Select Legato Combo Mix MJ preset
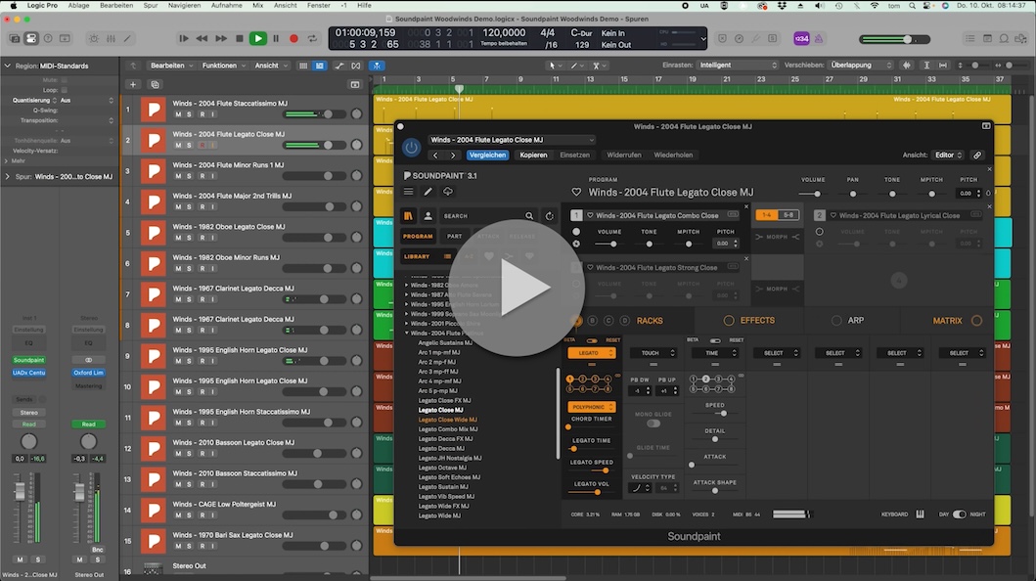The width and height of the screenshot is (1036, 581). tap(448, 429)
